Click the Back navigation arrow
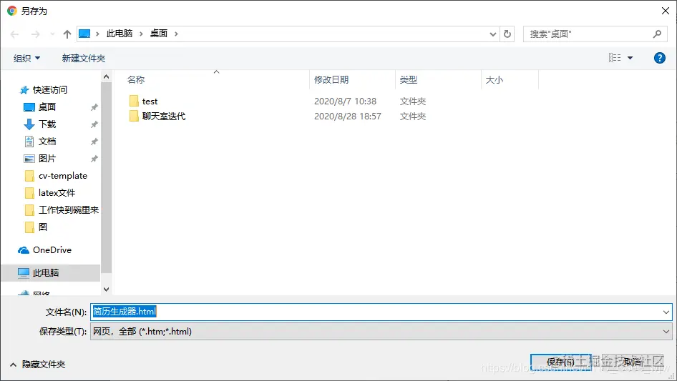 click(15, 34)
